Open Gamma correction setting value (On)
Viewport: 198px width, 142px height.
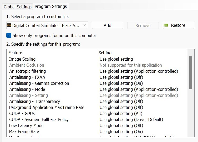(121, 83)
